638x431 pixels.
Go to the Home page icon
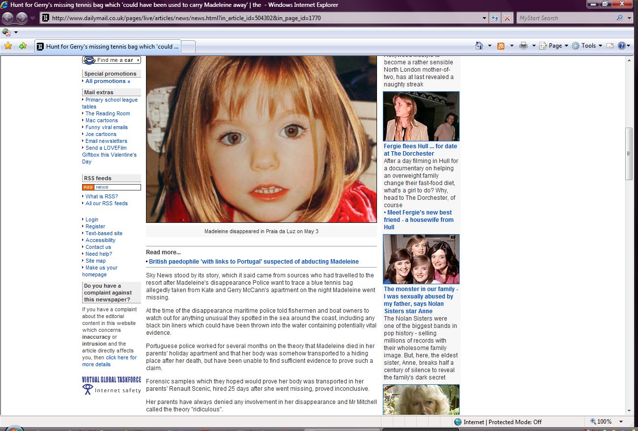click(x=479, y=46)
